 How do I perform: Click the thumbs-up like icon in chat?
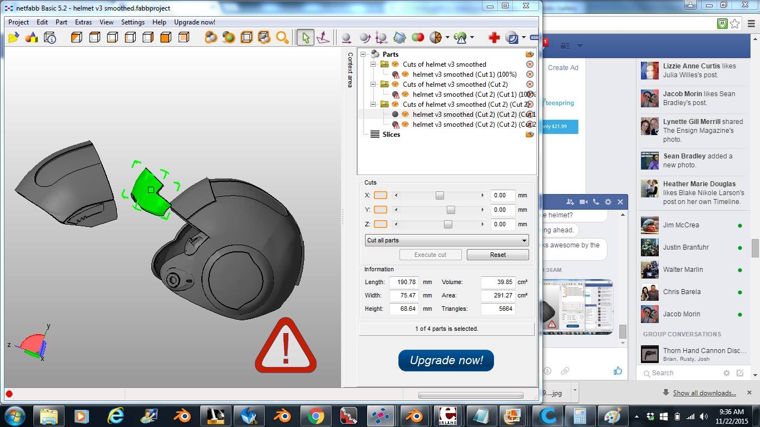coord(618,371)
